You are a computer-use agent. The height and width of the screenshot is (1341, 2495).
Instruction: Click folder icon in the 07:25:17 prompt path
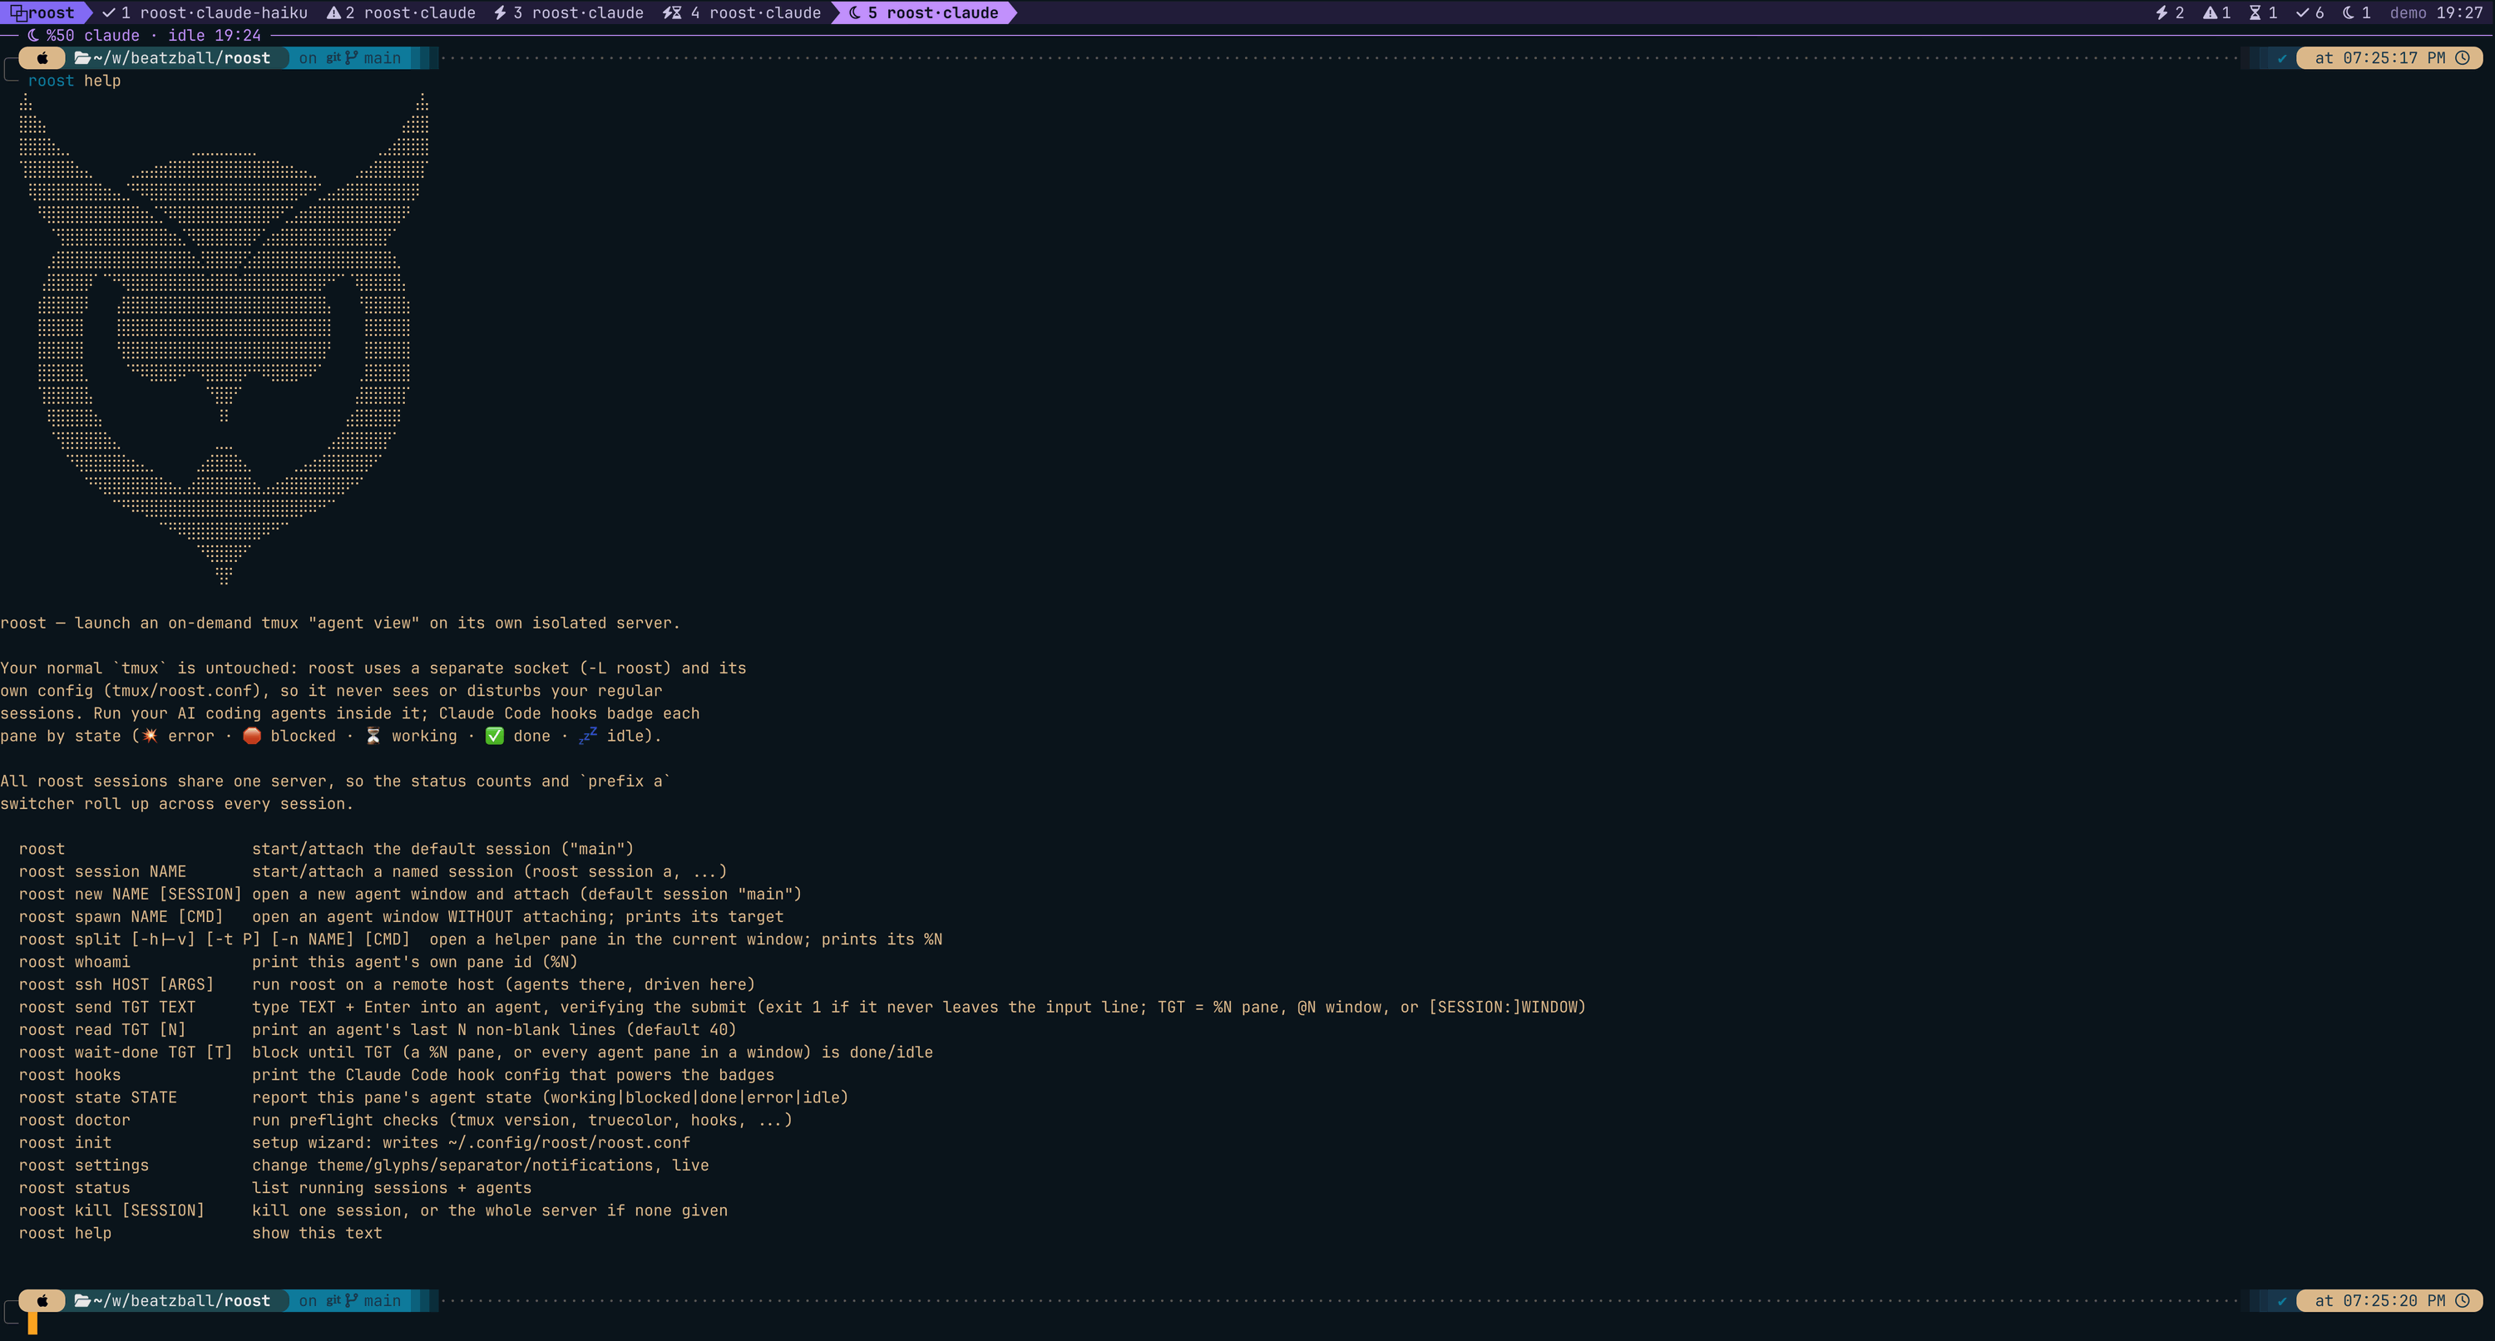(82, 58)
